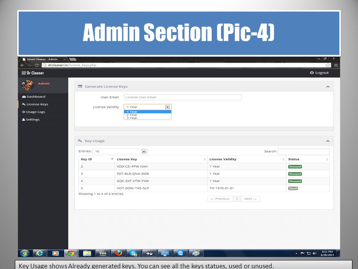Open the Windows Start button
358x269 pixels.
coord(25,253)
